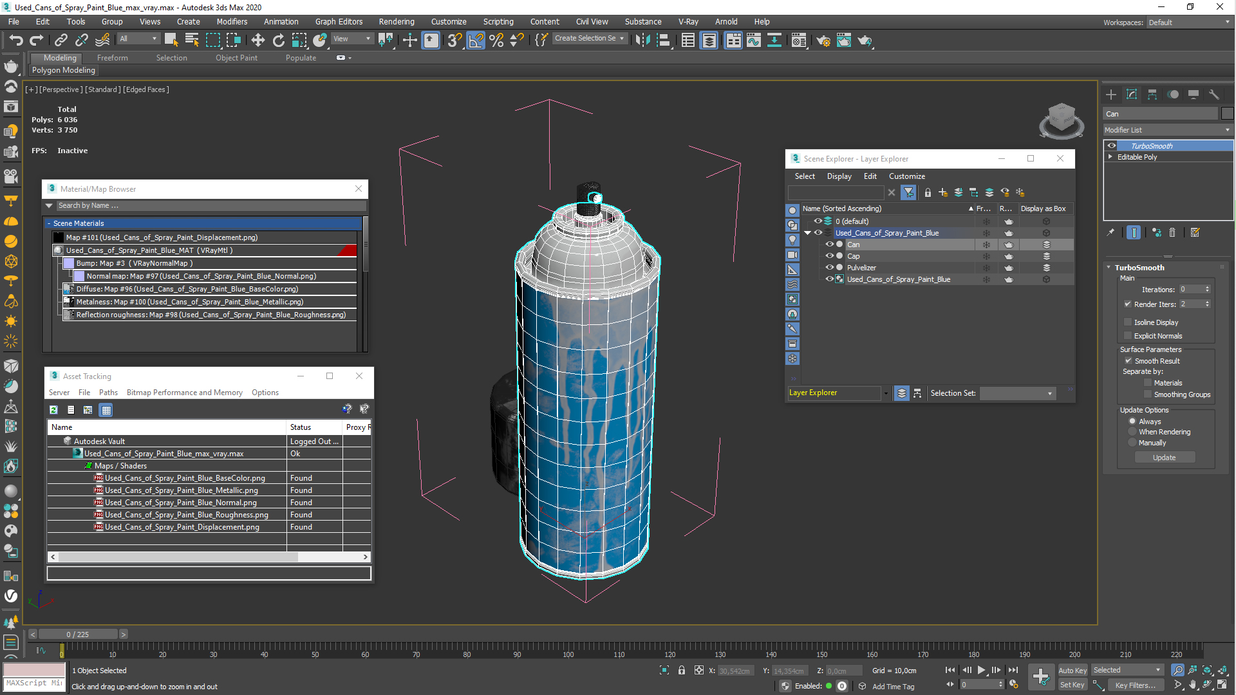Click the Undo arrow icon
The height and width of the screenshot is (695, 1236).
[x=15, y=41]
